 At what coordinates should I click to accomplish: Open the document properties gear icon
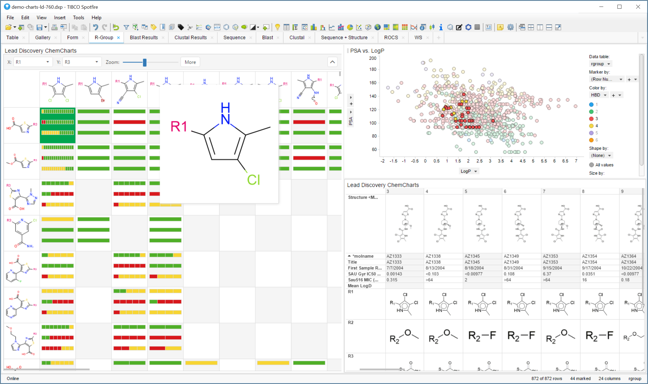(511, 27)
